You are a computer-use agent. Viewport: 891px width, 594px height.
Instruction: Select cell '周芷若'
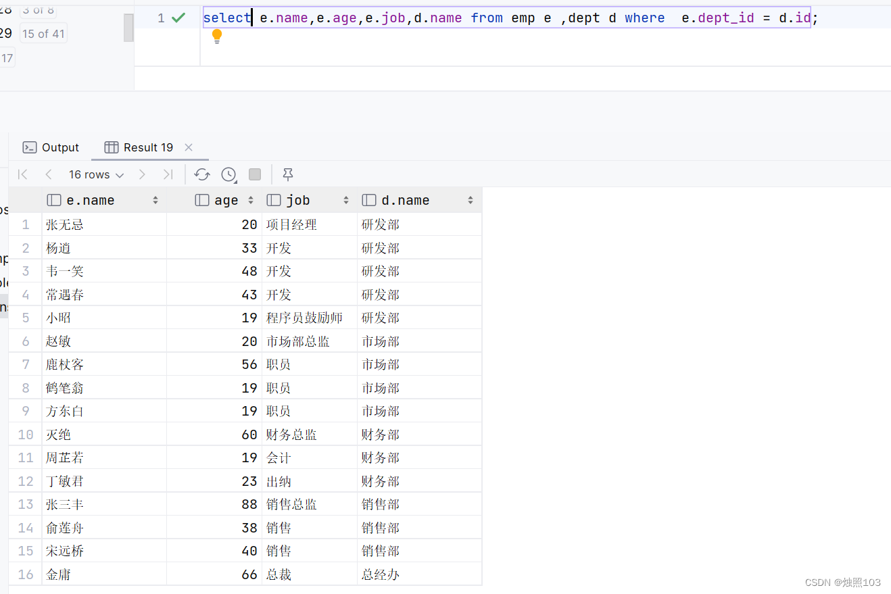104,457
